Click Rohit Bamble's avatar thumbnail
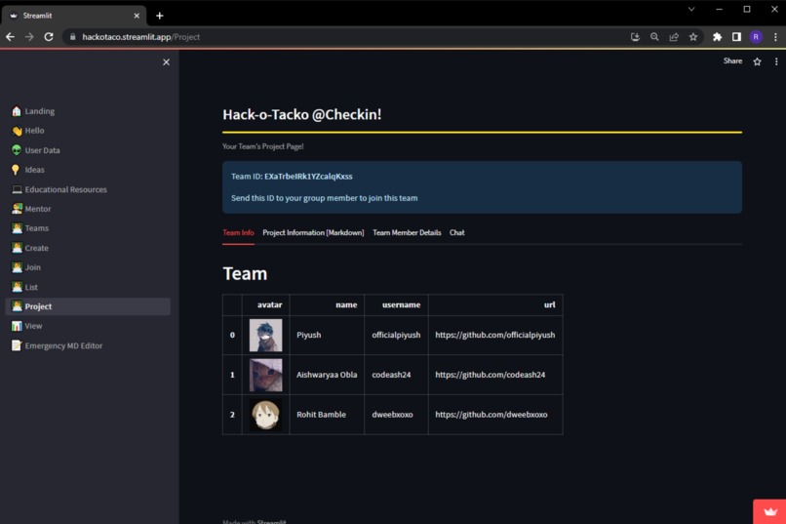 265,415
